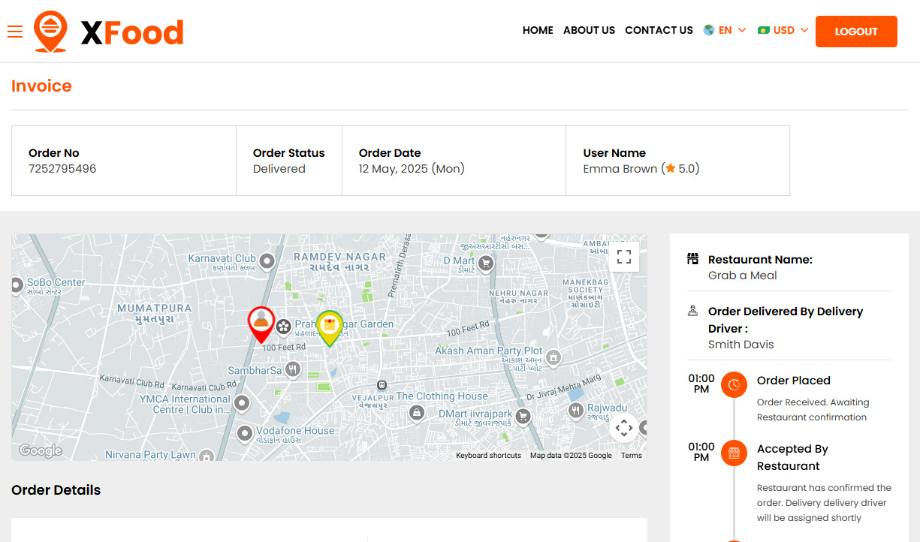Click the map camera pan control

click(x=623, y=429)
